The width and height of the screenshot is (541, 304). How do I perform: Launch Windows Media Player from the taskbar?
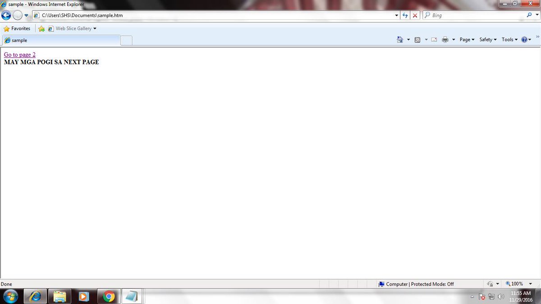[x=84, y=296]
